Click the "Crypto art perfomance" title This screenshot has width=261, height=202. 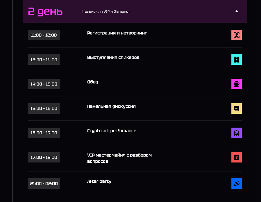pos(112,131)
